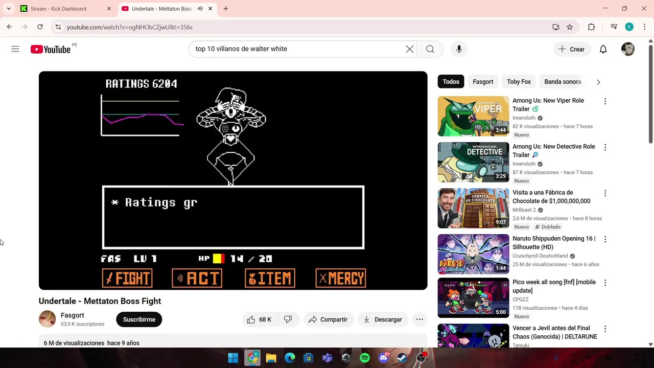Open a new browser tab
This screenshot has height=368, width=654.
(x=226, y=9)
